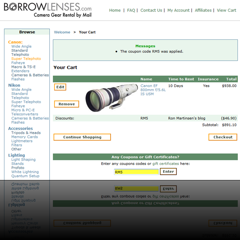The width and height of the screenshot is (240, 240).
Task: Remove the Canon 800mm lens from cart
Action: pos(67,104)
